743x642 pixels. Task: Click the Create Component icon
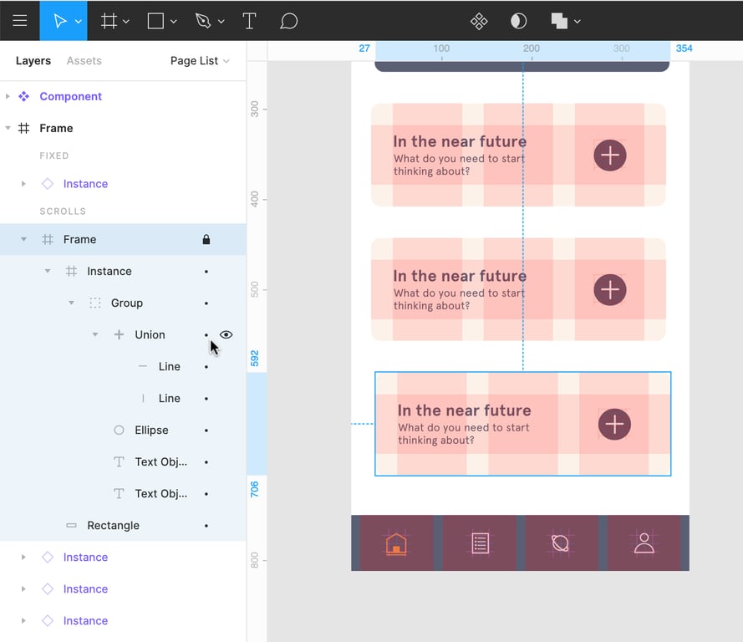point(479,21)
